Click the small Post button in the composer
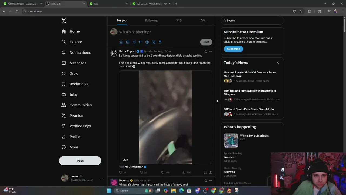 coord(206,42)
